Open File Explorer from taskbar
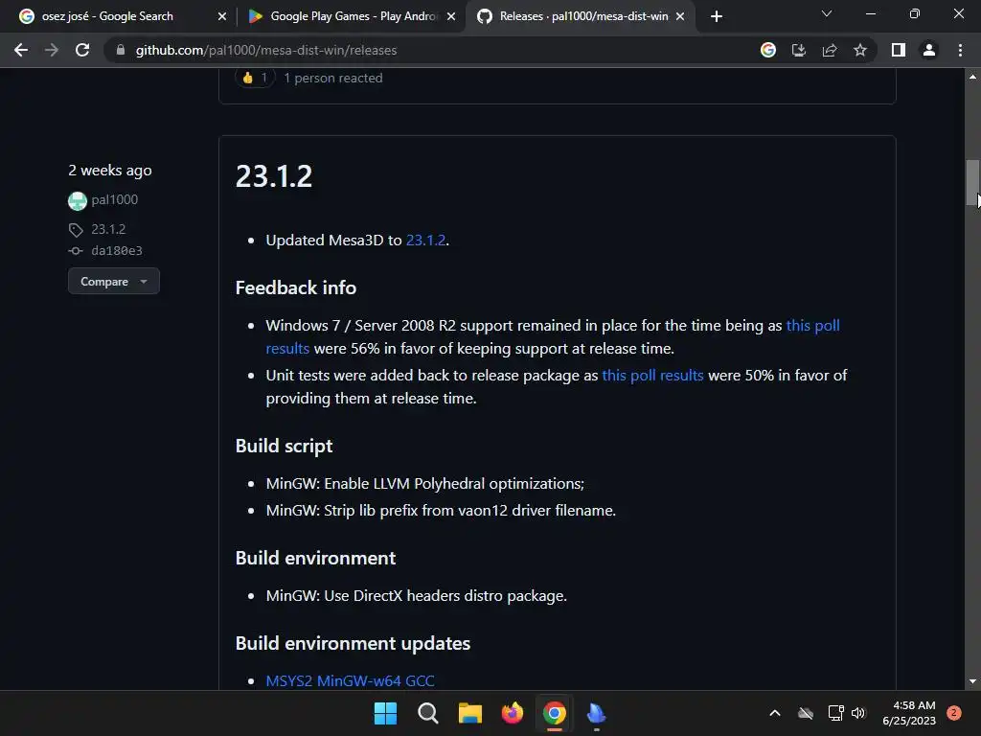This screenshot has height=736, width=981. tap(469, 713)
